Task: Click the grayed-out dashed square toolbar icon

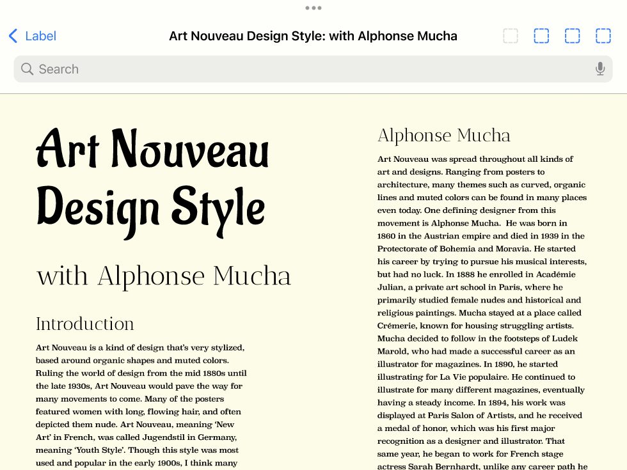Action: pyautogui.click(x=510, y=36)
